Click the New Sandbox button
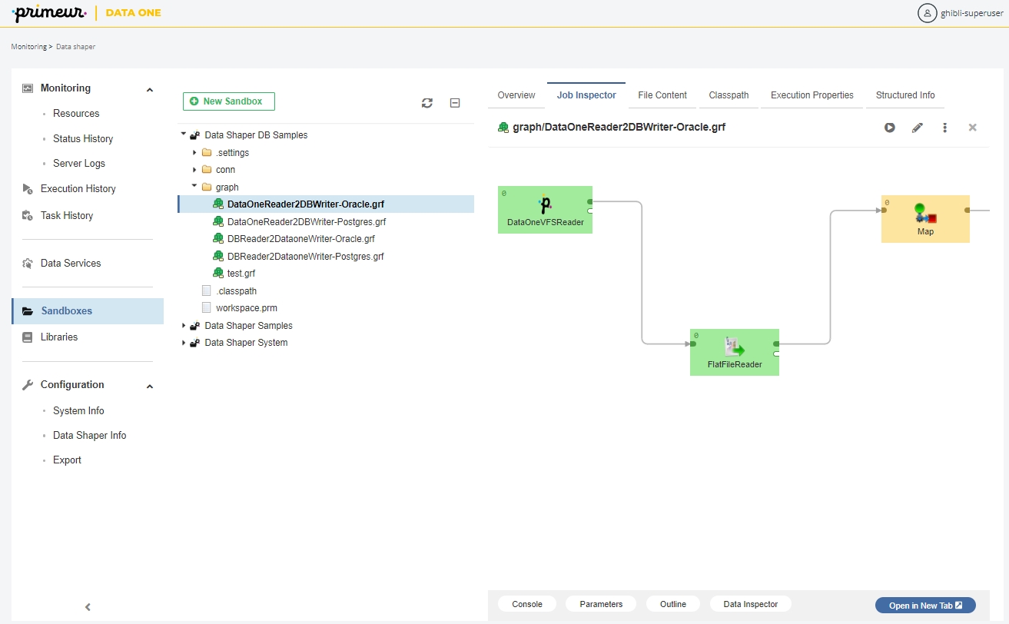 tap(229, 101)
